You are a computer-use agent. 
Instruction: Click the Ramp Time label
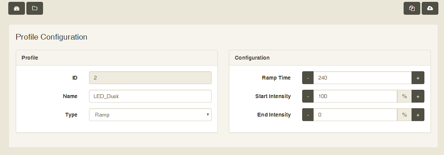(x=276, y=78)
